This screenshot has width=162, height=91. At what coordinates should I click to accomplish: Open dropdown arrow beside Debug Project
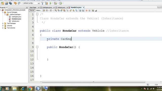(58, 3)
